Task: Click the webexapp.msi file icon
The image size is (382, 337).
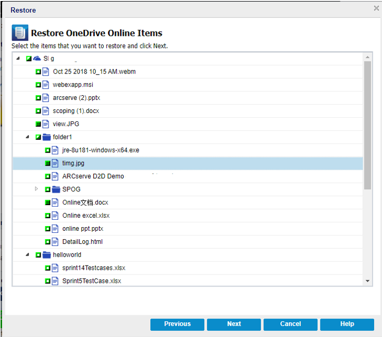Action: coord(46,85)
